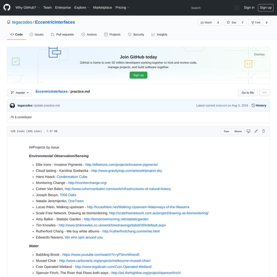Open the highline spencerfinch link
The image size is (277, 277).
pyautogui.click(x=146, y=273)
